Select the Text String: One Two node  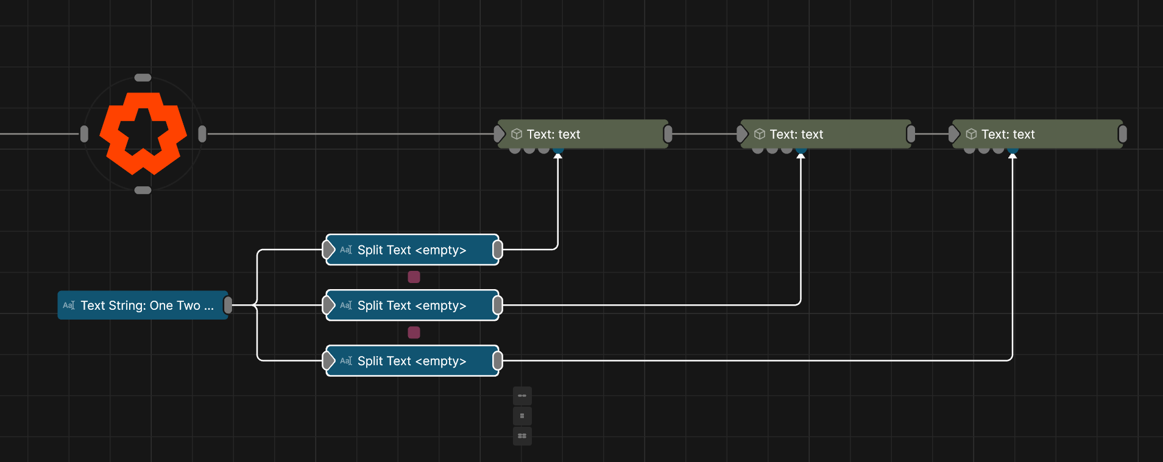[x=146, y=305]
